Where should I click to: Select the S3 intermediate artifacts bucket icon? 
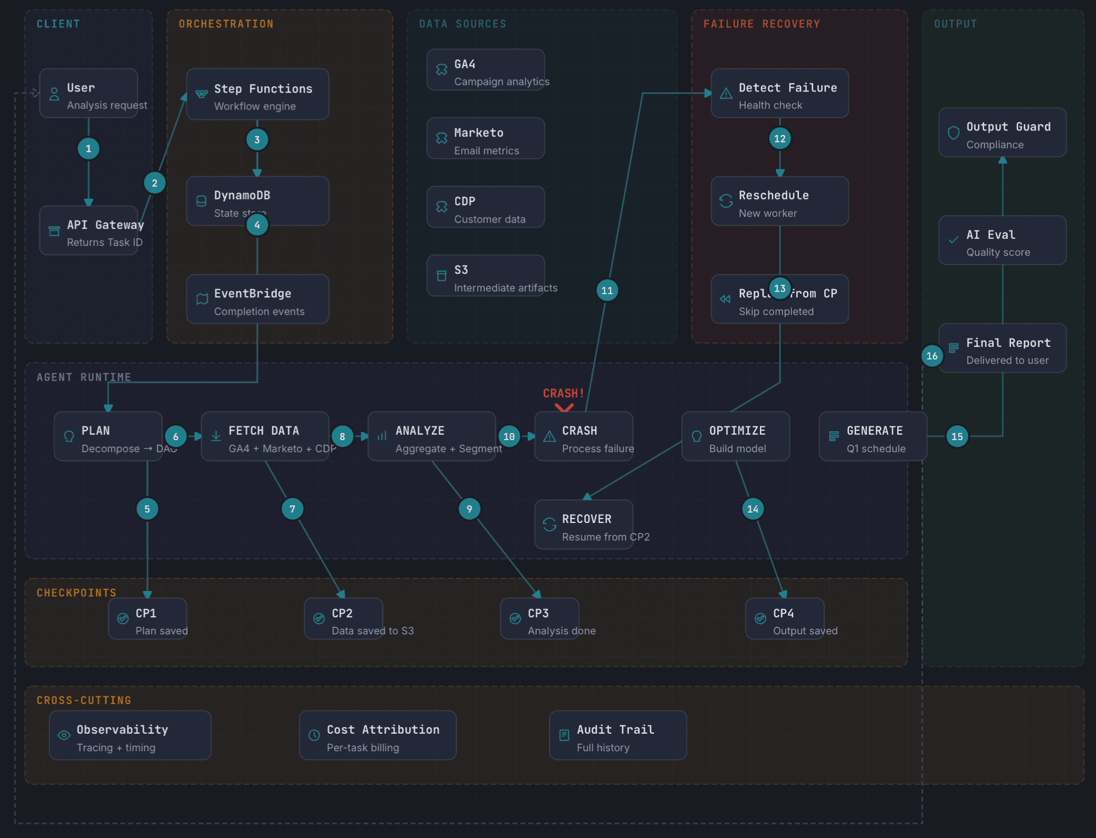[x=441, y=275]
